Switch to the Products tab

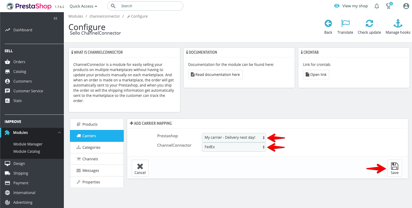[97, 124]
